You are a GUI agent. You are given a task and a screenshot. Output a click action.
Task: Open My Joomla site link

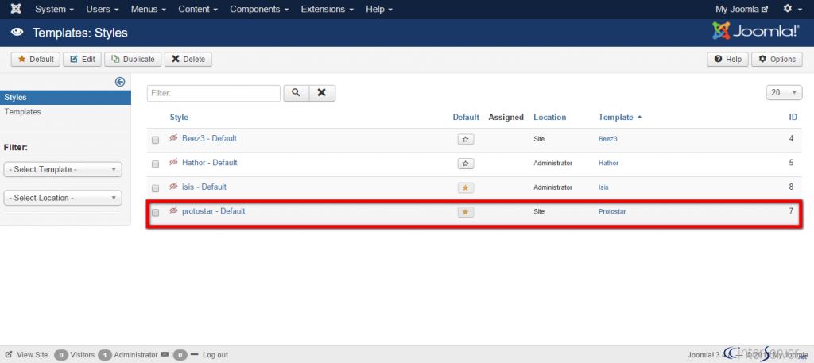(742, 10)
